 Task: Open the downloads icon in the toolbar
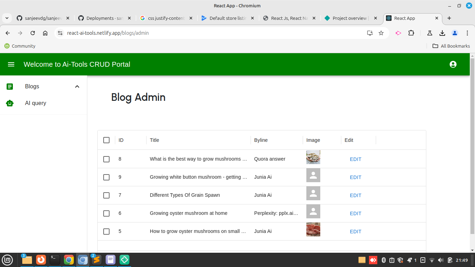442,33
